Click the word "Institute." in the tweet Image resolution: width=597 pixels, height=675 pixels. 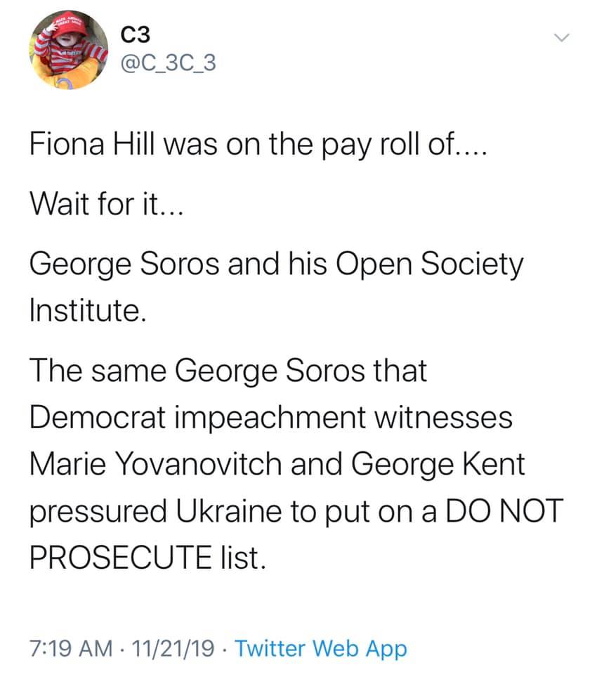(84, 309)
